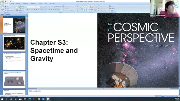Delete the current slide
The image size is (180, 101).
point(22,10)
